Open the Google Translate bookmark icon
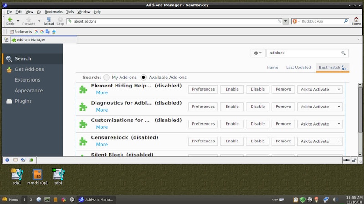 pos(48,32)
